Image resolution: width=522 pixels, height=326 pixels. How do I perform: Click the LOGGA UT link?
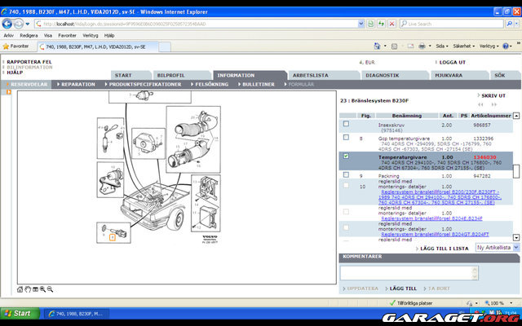tap(453, 62)
